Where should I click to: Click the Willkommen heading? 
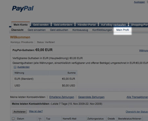click(x=20, y=37)
